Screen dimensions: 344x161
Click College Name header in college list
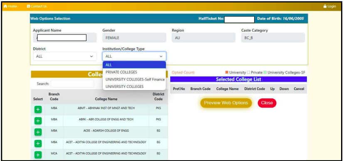(106, 99)
